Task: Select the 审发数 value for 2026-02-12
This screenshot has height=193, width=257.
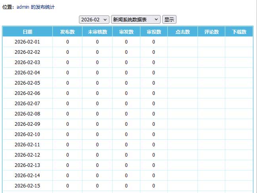Action: click(126, 155)
